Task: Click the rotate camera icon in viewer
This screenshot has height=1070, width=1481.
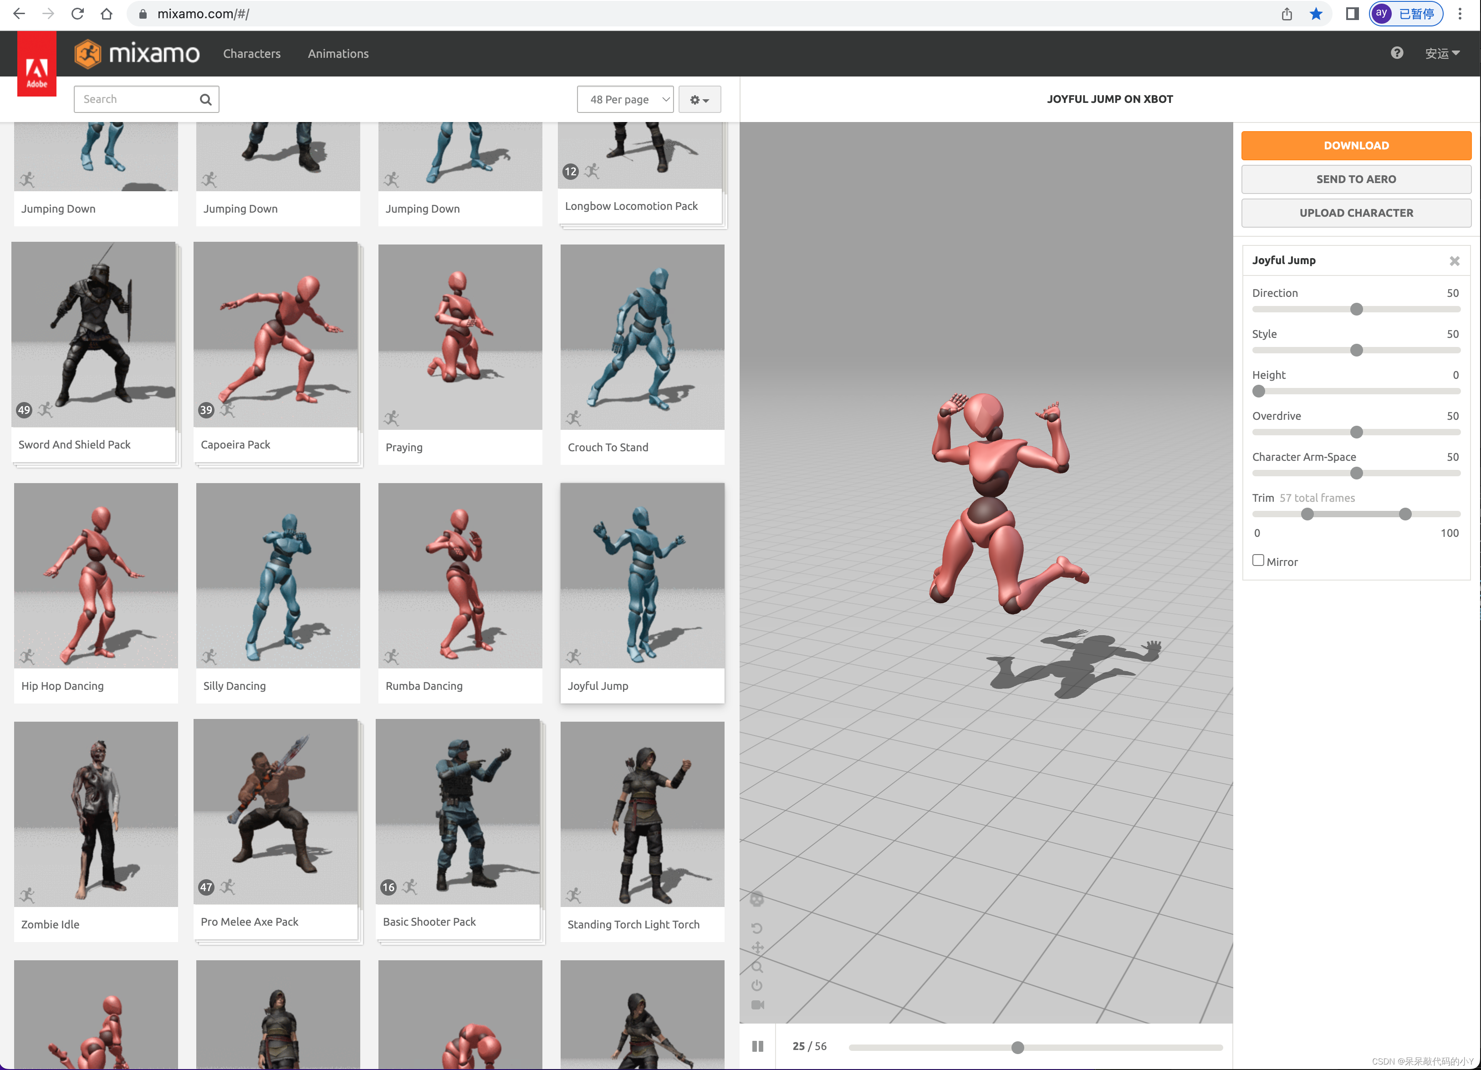Action: click(x=757, y=928)
